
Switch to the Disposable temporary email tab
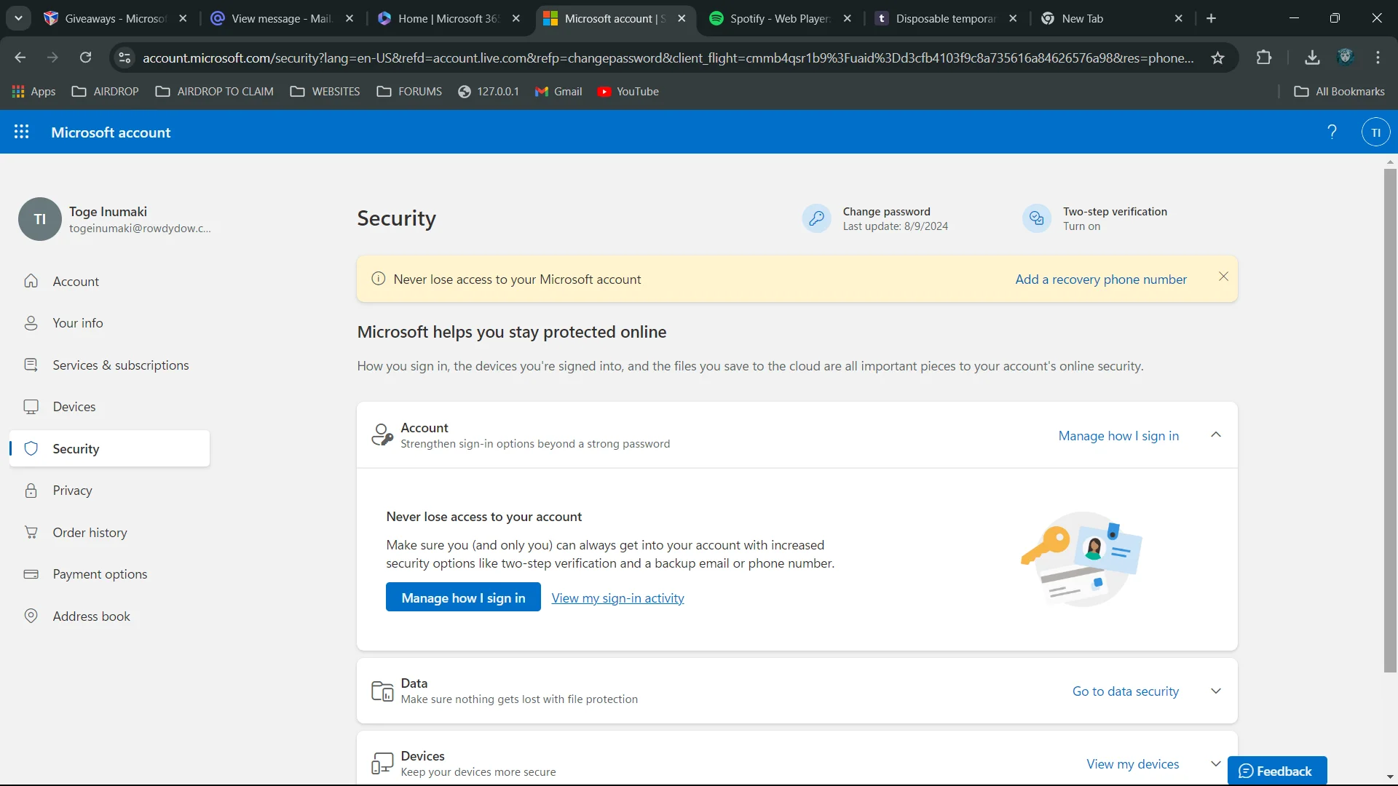click(947, 18)
